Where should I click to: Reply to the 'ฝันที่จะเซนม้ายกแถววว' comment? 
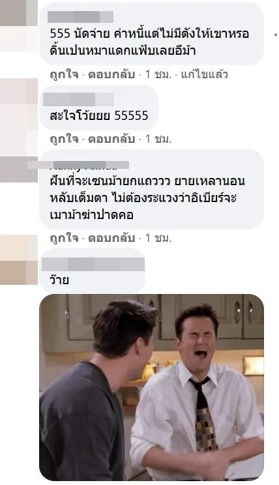(x=111, y=238)
